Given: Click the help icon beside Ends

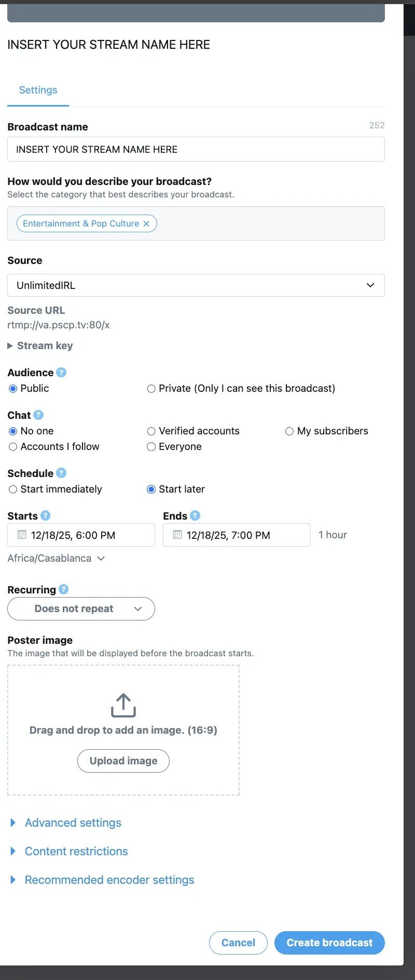Looking at the screenshot, I should 195,515.
